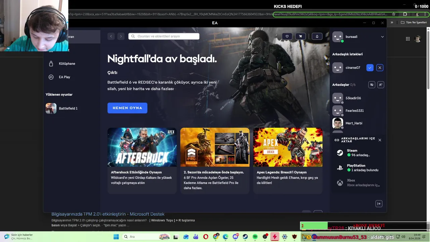Click Mert_Harbi's avatar picture
Viewport: 430px width, 242px height.
[338, 123]
